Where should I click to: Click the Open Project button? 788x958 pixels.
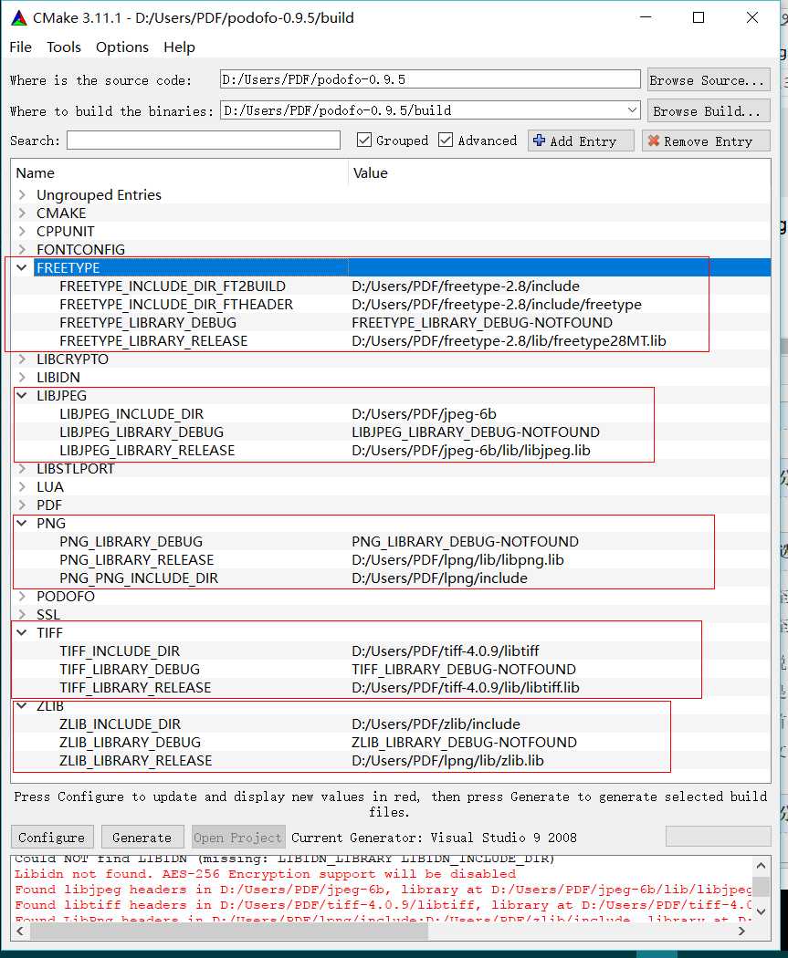point(238,837)
